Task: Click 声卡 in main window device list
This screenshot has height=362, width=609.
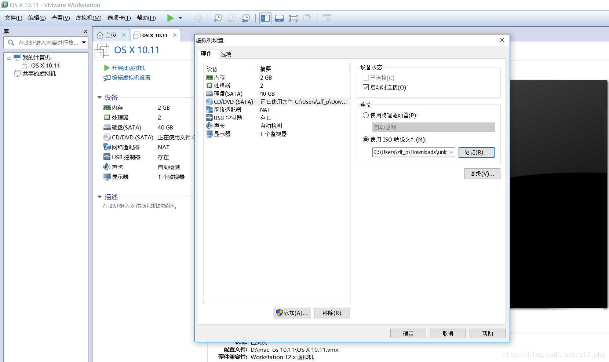Action: pos(117,167)
